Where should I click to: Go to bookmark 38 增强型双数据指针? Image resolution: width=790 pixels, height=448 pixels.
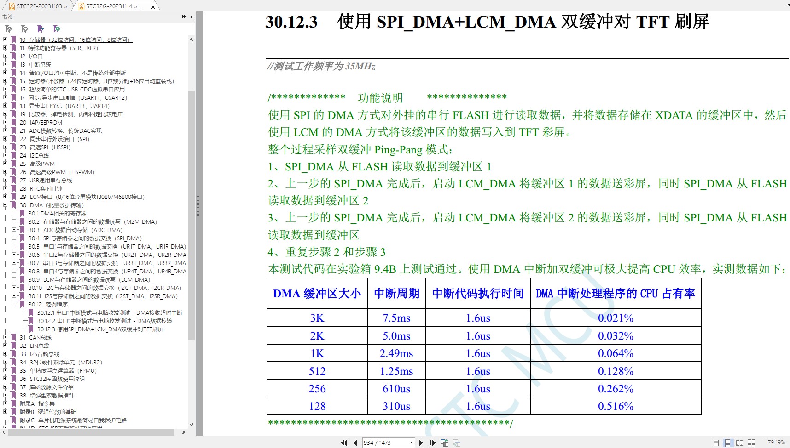click(46, 396)
